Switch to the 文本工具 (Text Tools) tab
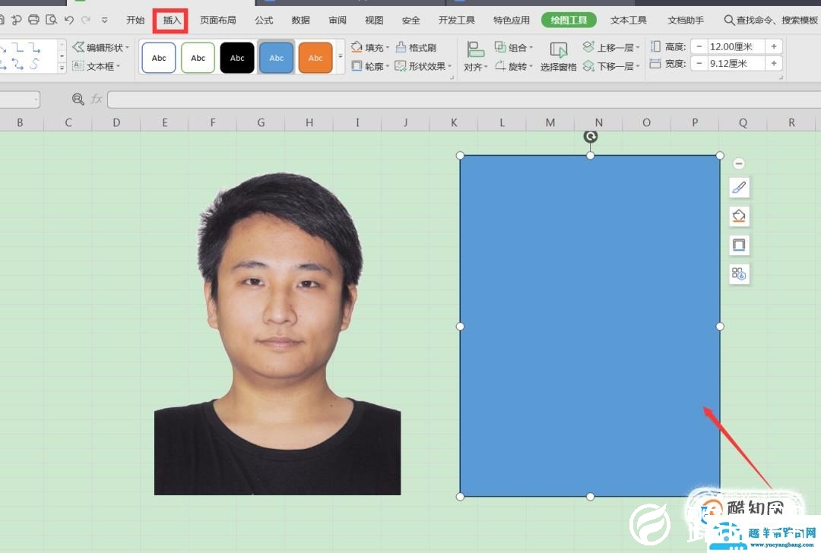 pyautogui.click(x=628, y=21)
